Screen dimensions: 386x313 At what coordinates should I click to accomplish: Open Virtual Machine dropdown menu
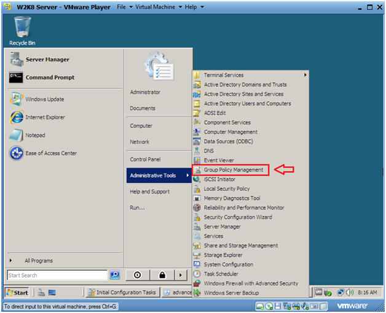coord(159,7)
